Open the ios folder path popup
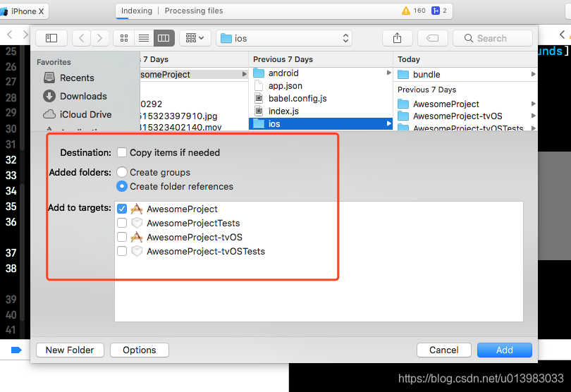 (284, 38)
